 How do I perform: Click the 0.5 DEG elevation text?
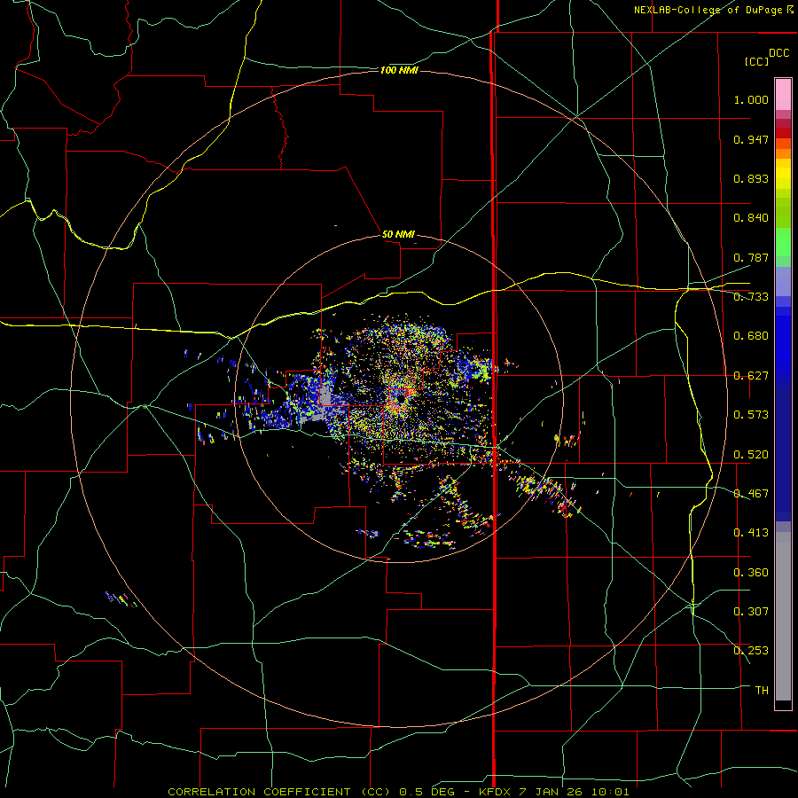pyautogui.click(x=426, y=792)
